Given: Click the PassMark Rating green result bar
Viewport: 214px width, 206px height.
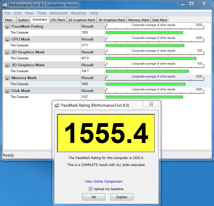Looking at the screenshot, I should [x=144, y=32].
